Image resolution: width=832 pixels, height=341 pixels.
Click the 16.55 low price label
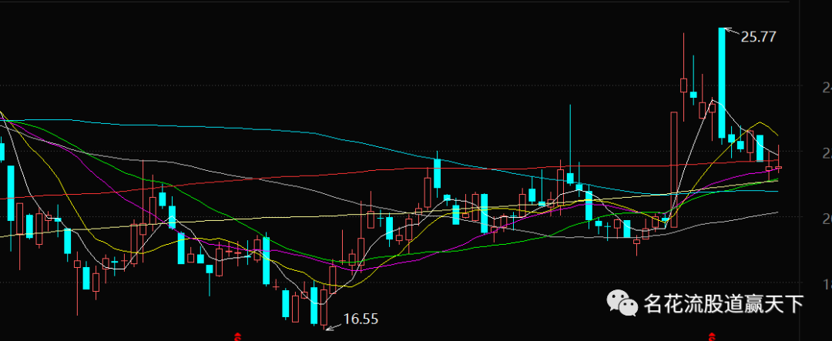click(361, 319)
